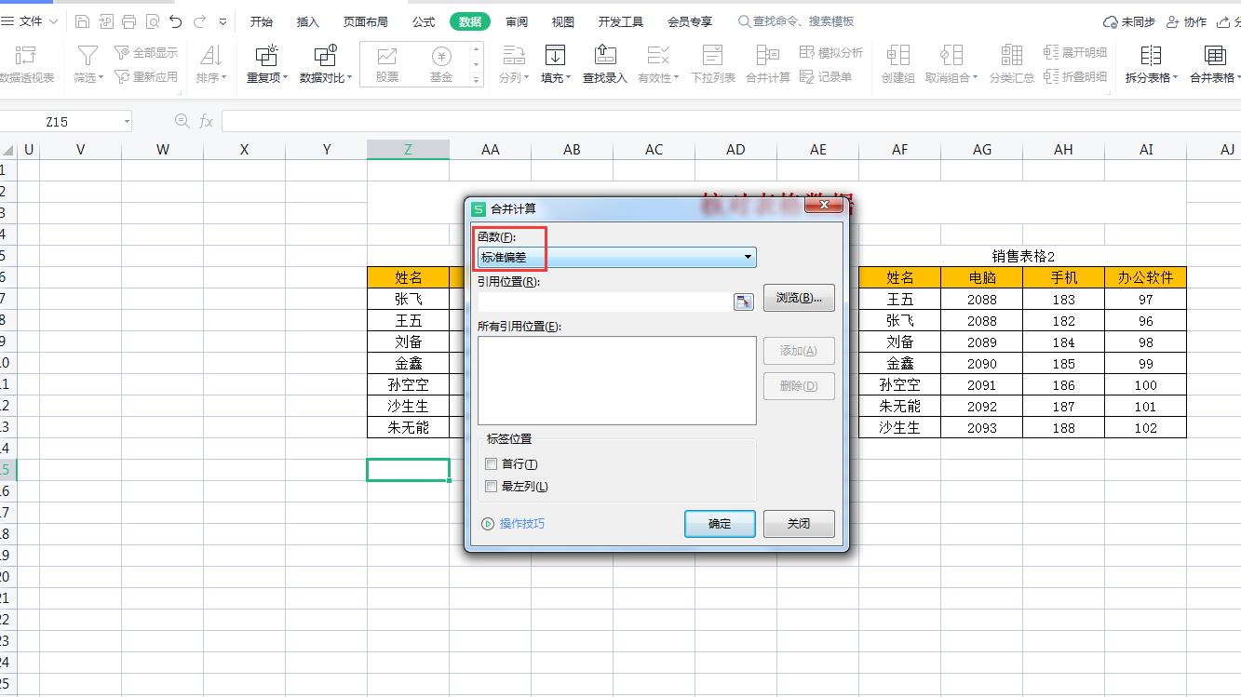Click the 引用位置 input field
Image resolution: width=1241 pixels, height=697 pixels.
click(x=605, y=302)
